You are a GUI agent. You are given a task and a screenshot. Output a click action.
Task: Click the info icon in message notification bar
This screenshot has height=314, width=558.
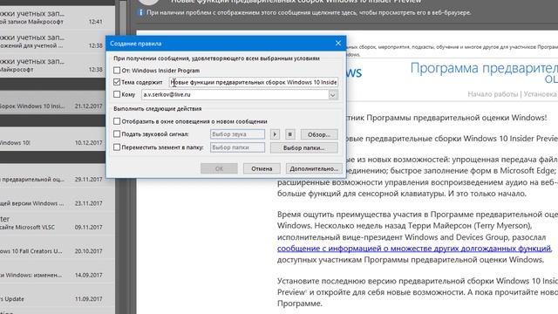(140, 12)
